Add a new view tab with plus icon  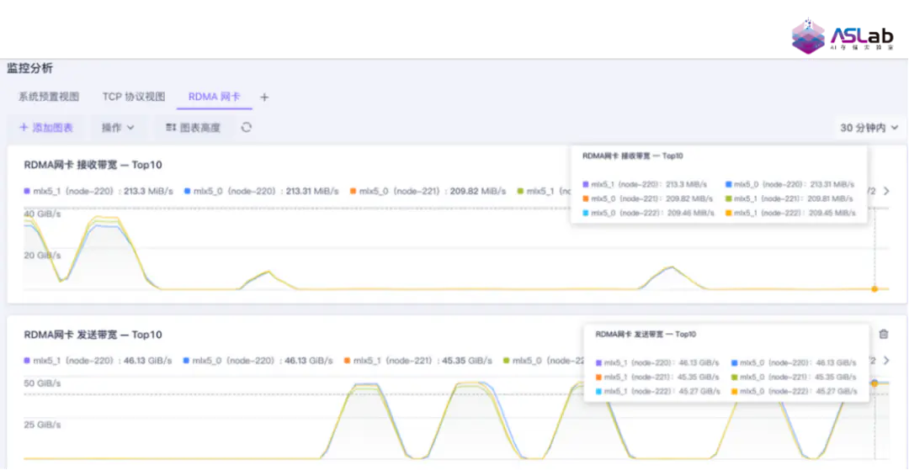264,98
